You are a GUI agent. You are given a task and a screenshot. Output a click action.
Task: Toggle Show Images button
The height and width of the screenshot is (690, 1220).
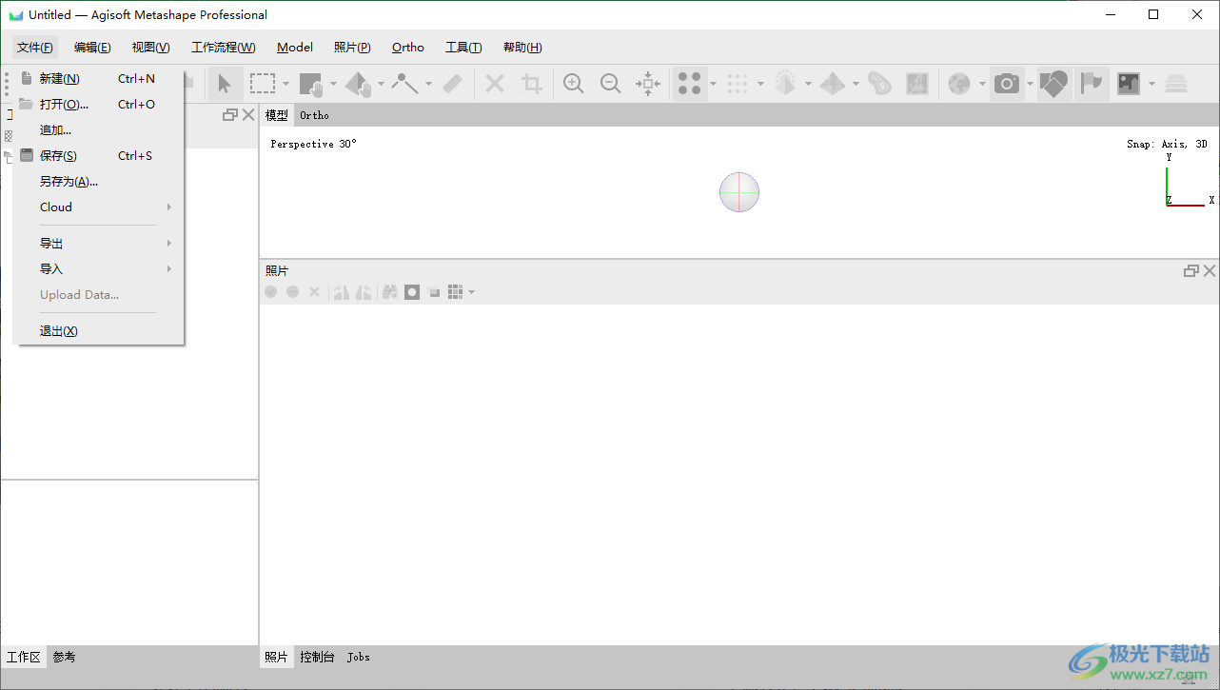[x=1129, y=84]
